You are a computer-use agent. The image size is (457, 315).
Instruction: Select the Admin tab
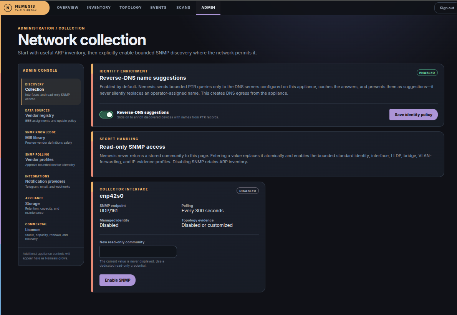point(208,8)
